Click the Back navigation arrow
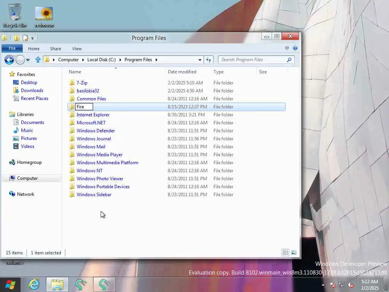 pos(9,60)
